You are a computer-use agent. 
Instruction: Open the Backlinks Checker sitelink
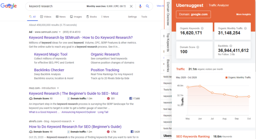(49, 70)
